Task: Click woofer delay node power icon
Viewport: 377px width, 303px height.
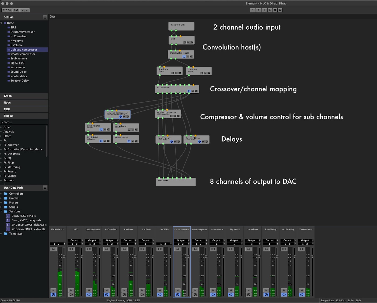Action: click(172, 142)
